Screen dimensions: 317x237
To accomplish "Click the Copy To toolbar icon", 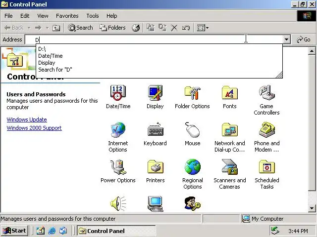I will pyautogui.click(x=162, y=28).
